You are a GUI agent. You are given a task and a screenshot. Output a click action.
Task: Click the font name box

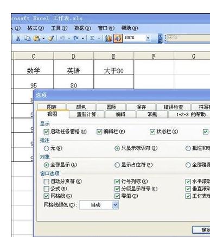[x=188, y=38]
